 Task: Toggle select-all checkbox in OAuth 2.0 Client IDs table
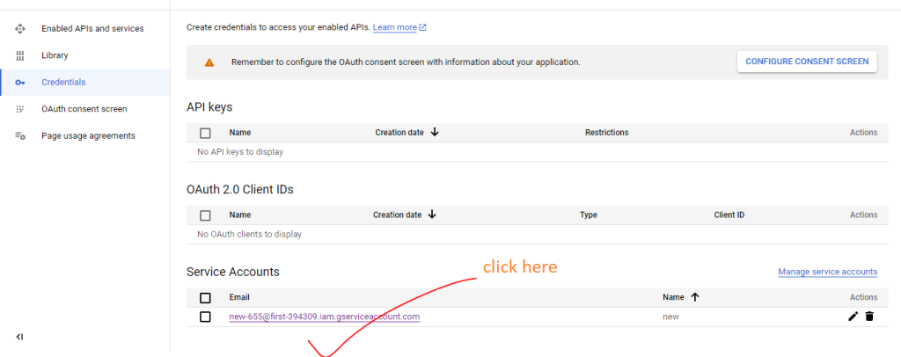click(x=205, y=215)
